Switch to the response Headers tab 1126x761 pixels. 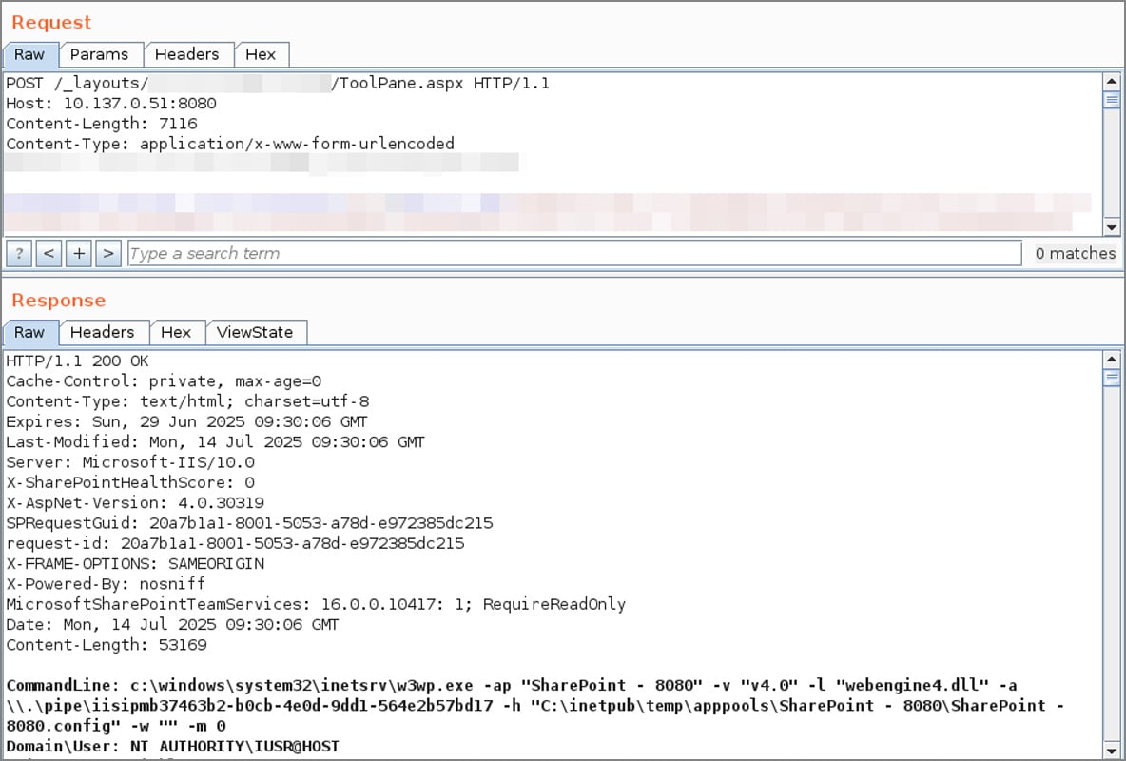tap(104, 332)
